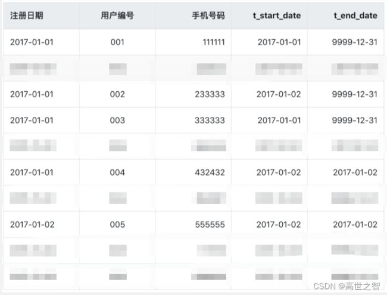
Task: Select user number cell 002
Action: (x=117, y=94)
